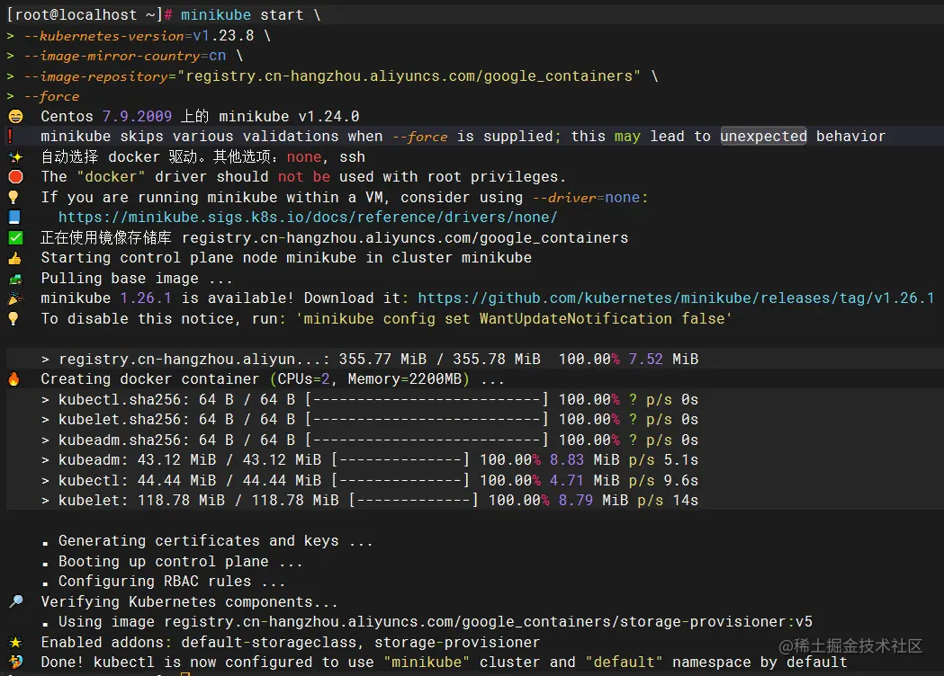944x676 pixels.
Task: Click '--kubernetes-version=v1.23.8' option
Action: (x=139, y=35)
